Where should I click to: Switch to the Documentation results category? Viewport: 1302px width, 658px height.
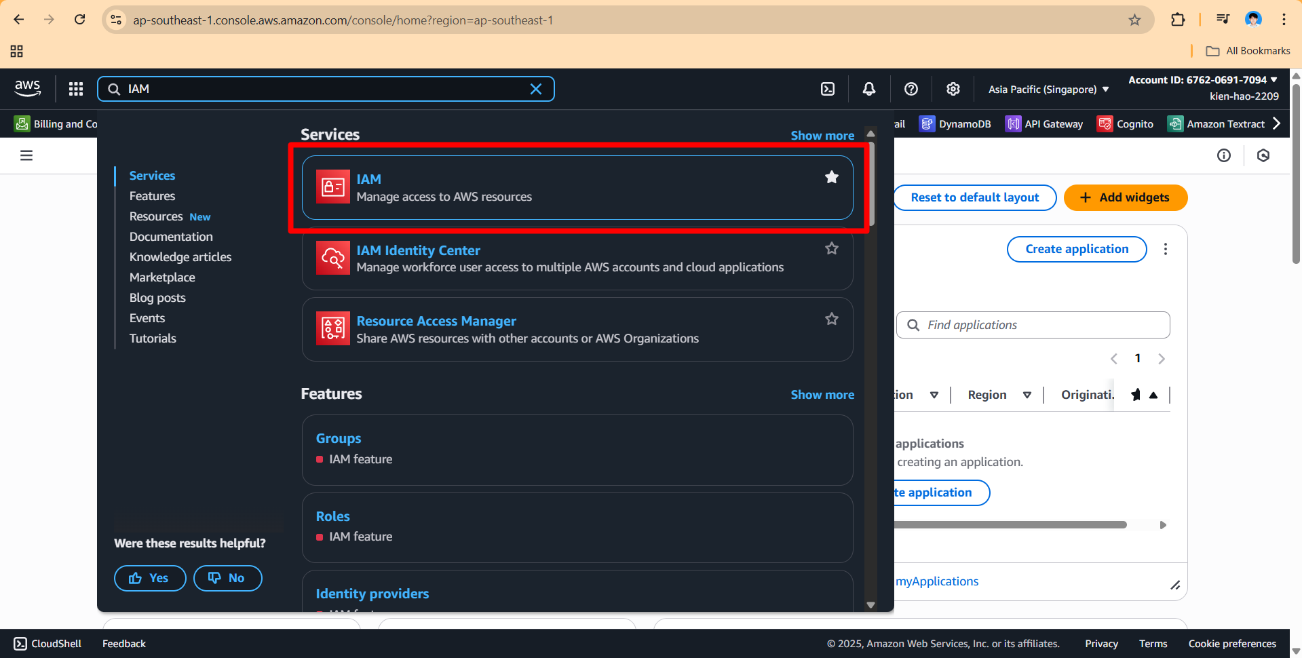tap(171, 236)
